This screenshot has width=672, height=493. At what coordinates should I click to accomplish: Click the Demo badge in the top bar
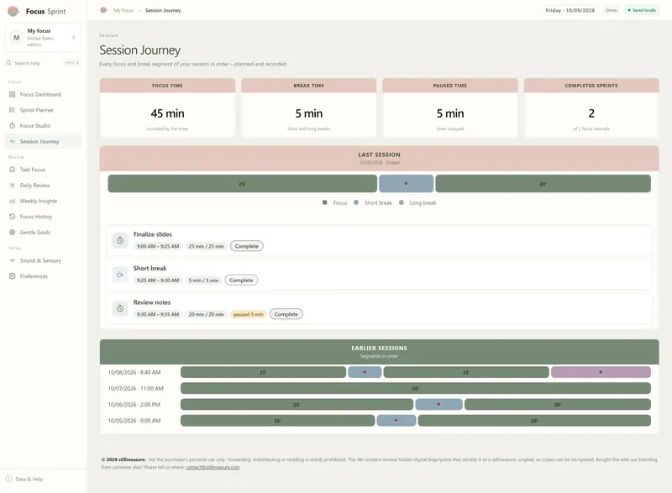tap(612, 10)
